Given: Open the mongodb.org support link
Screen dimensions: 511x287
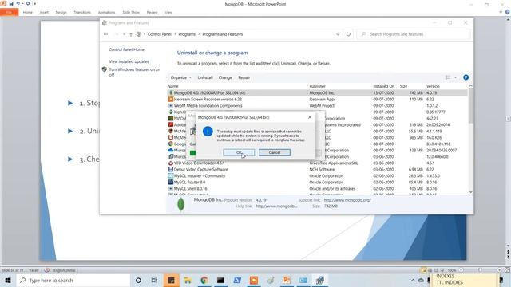Looking at the screenshot, I should 347,200.
